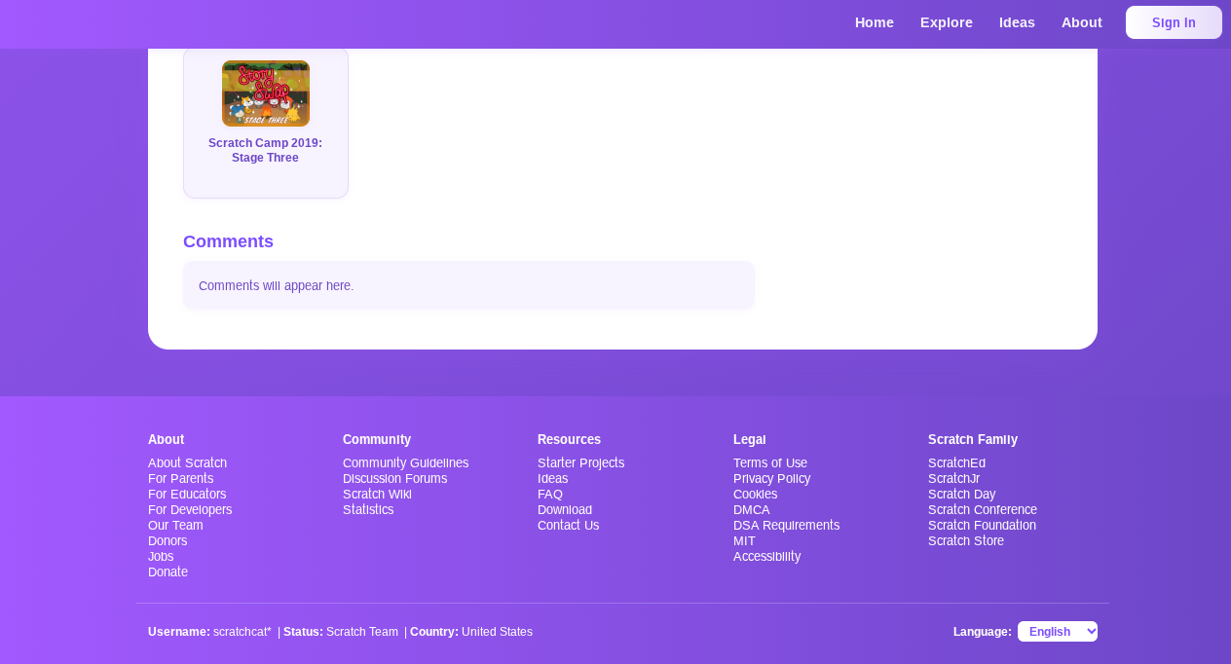Open the Scratch Camp 2019 studio thumbnail
The image size is (1231, 664).
265,93
